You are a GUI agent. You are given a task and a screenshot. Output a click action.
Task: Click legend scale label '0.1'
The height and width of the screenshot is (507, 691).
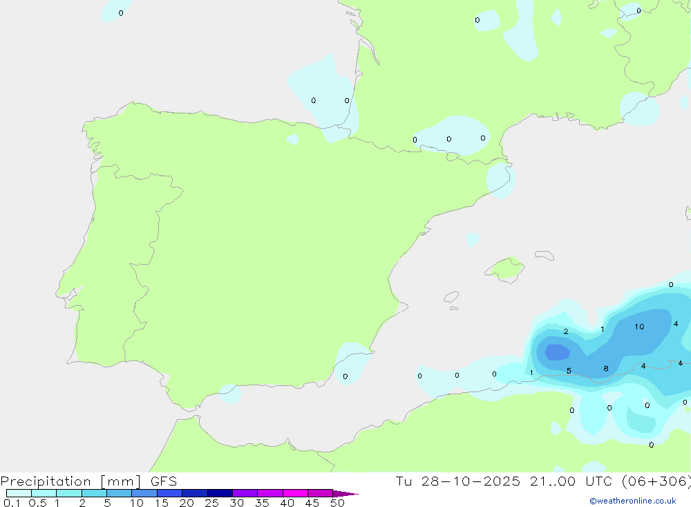pos(12,503)
